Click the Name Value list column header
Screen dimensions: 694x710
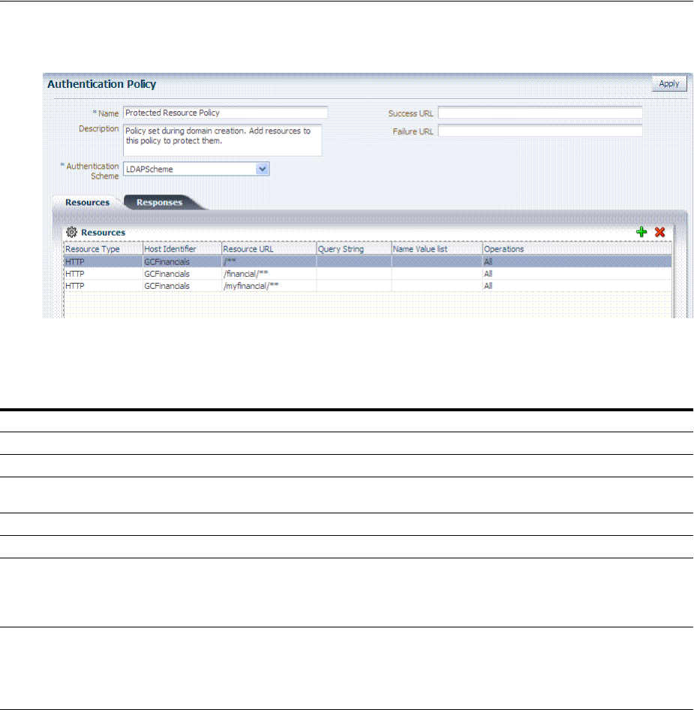pyautogui.click(x=437, y=249)
